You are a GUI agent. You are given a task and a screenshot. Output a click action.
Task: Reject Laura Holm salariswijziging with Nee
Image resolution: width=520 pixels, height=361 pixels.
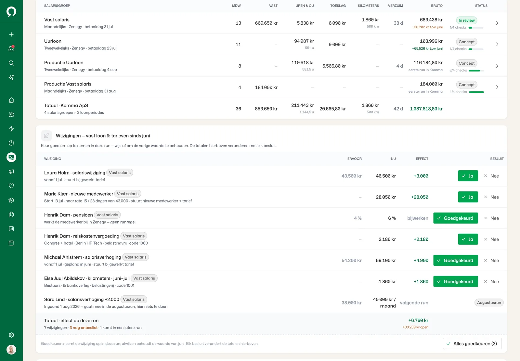pos(491,176)
